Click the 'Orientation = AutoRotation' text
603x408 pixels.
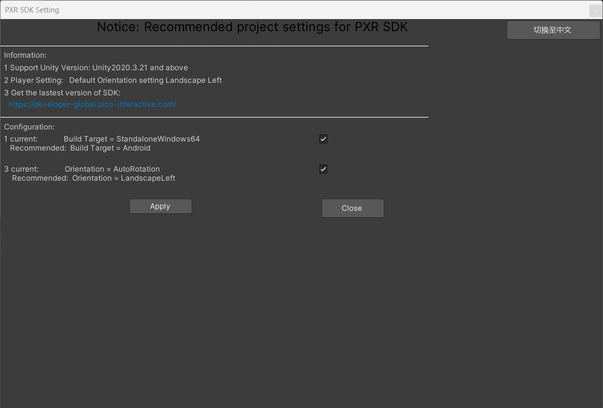[112, 169]
